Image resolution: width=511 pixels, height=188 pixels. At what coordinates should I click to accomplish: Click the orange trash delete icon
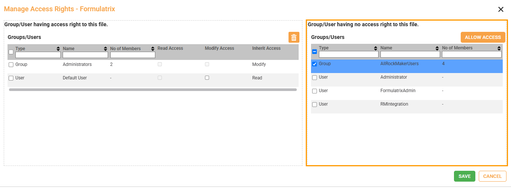pyautogui.click(x=294, y=37)
